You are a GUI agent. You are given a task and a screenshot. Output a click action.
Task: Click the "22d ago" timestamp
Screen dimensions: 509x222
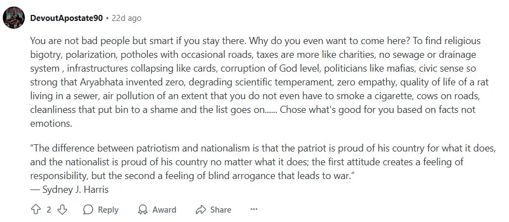point(126,18)
